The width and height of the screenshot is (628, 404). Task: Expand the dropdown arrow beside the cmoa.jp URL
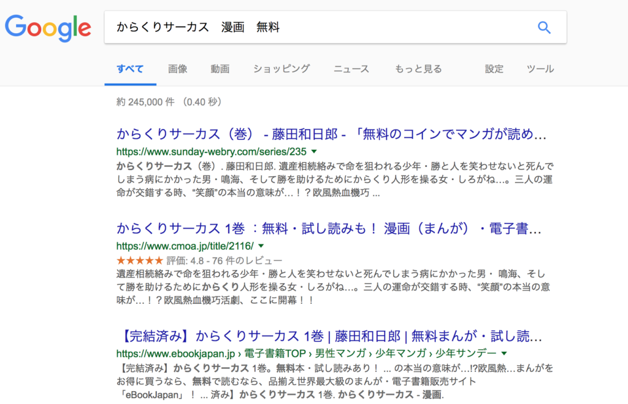261,246
